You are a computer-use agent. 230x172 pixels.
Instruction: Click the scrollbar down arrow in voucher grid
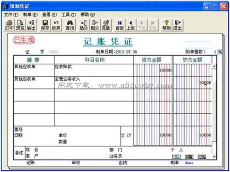[x=214, y=157]
